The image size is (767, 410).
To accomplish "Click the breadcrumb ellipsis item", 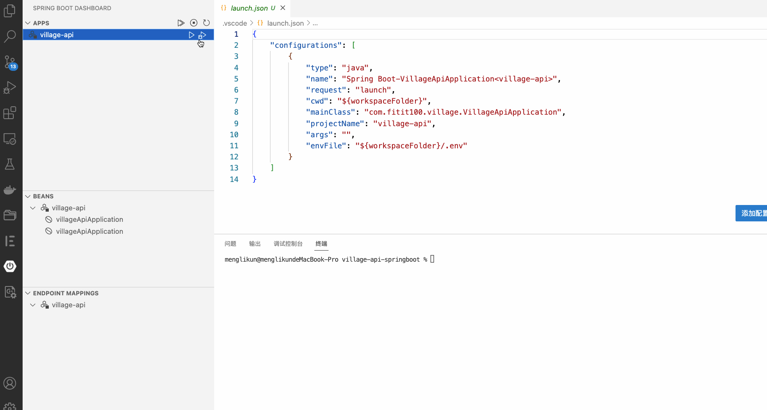I will point(315,23).
